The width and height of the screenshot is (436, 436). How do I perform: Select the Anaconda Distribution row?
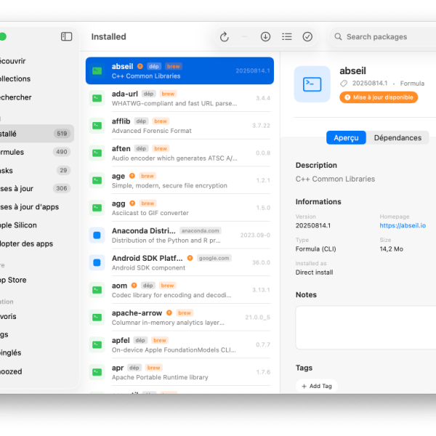(179, 235)
